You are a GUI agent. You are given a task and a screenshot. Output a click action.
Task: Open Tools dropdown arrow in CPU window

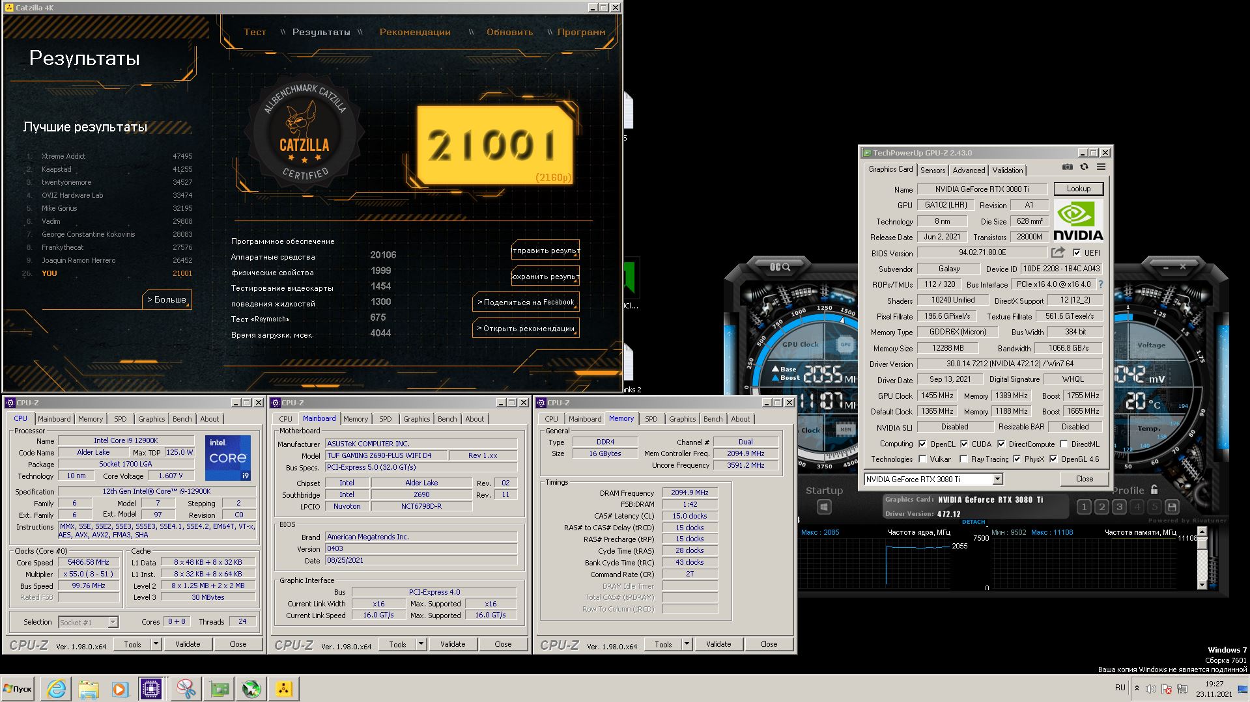[156, 644]
